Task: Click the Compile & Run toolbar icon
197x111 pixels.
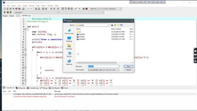Action: pyautogui.click(x=69, y=9)
